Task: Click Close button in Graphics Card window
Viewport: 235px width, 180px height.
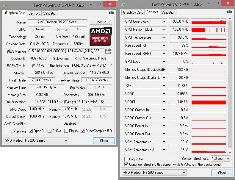Action: 104,141
